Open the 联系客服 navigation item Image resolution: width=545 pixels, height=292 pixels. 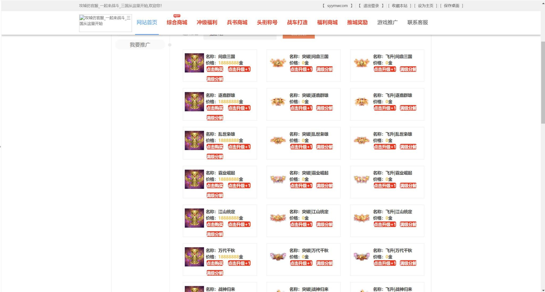pyautogui.click(x=418, y=22)
